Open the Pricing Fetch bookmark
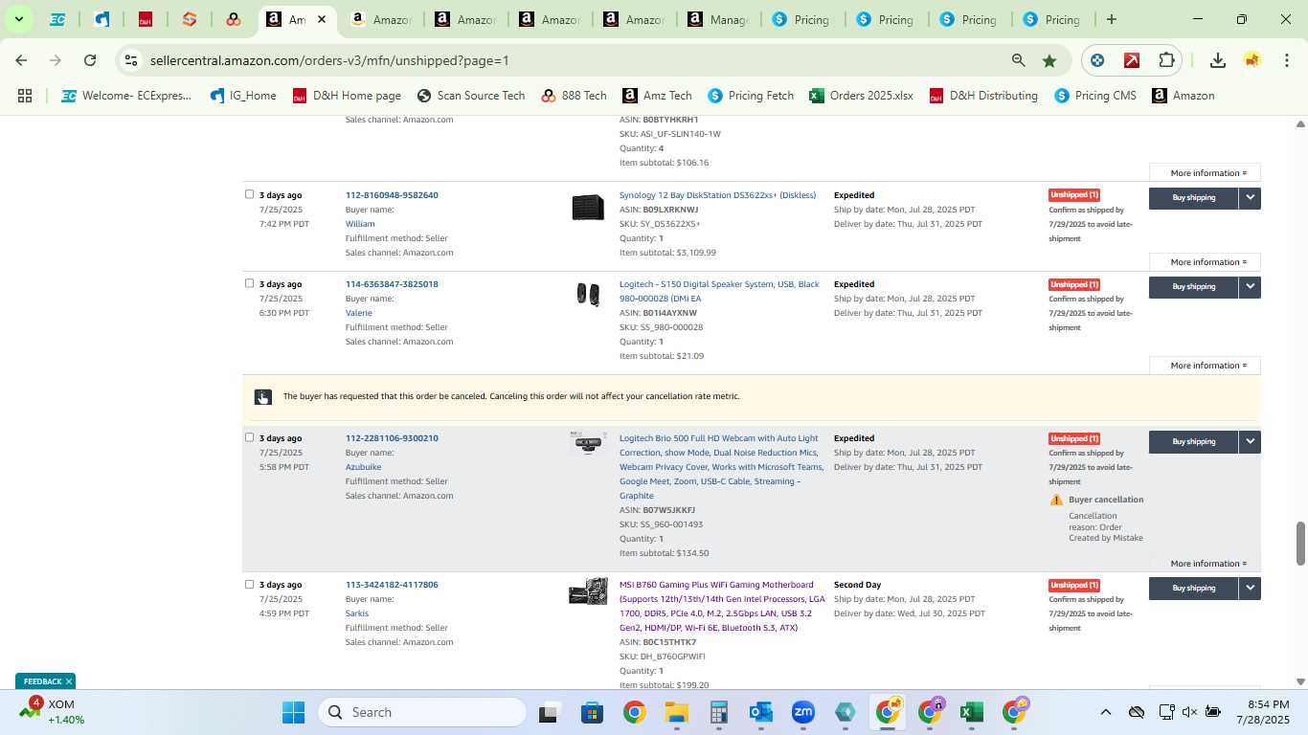The image size is (1308, 735). tap(751, 96)
